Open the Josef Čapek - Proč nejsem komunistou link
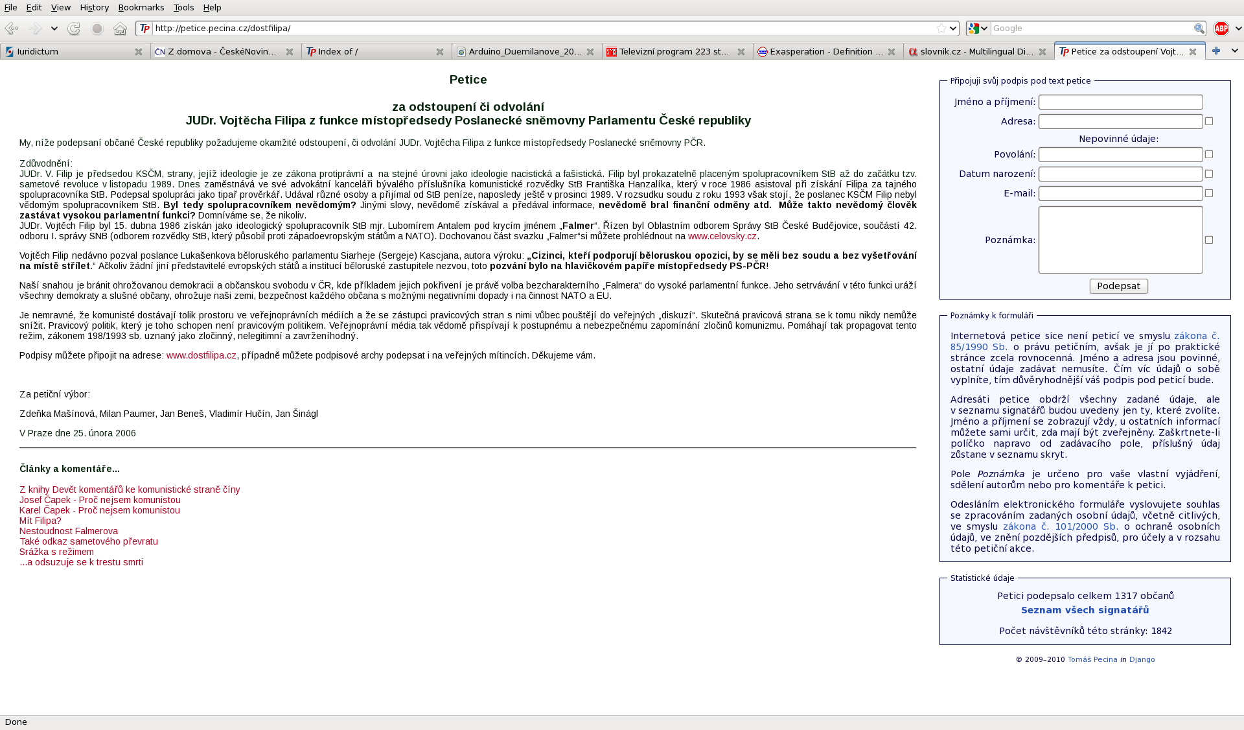This screenshot has width=1244, height=730. pyautogui.click(x=100, y=500)
